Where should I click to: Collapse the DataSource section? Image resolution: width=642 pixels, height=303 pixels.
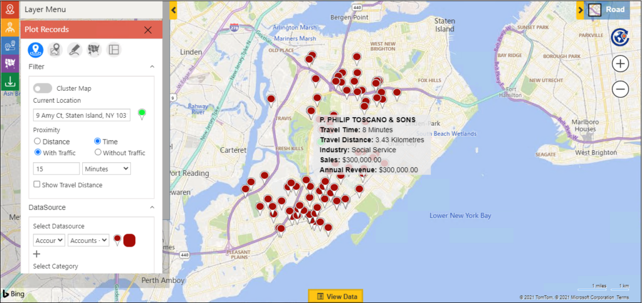click(151, 207)
